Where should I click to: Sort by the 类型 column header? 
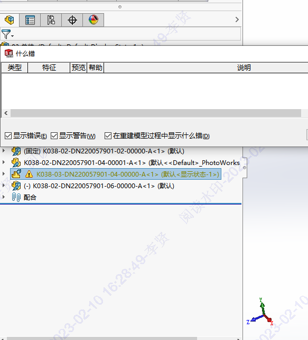click(x=15, y=67)
